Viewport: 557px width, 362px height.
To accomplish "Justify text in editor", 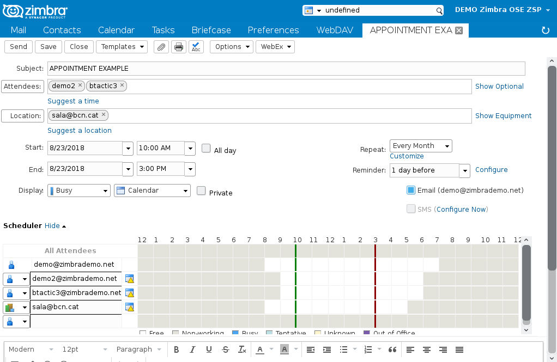I will pos(459,349).
